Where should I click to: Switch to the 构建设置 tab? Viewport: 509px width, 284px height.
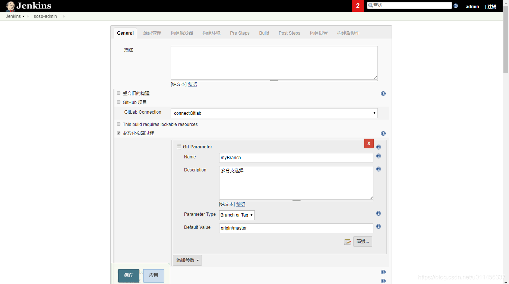click(x=319, y=33)
